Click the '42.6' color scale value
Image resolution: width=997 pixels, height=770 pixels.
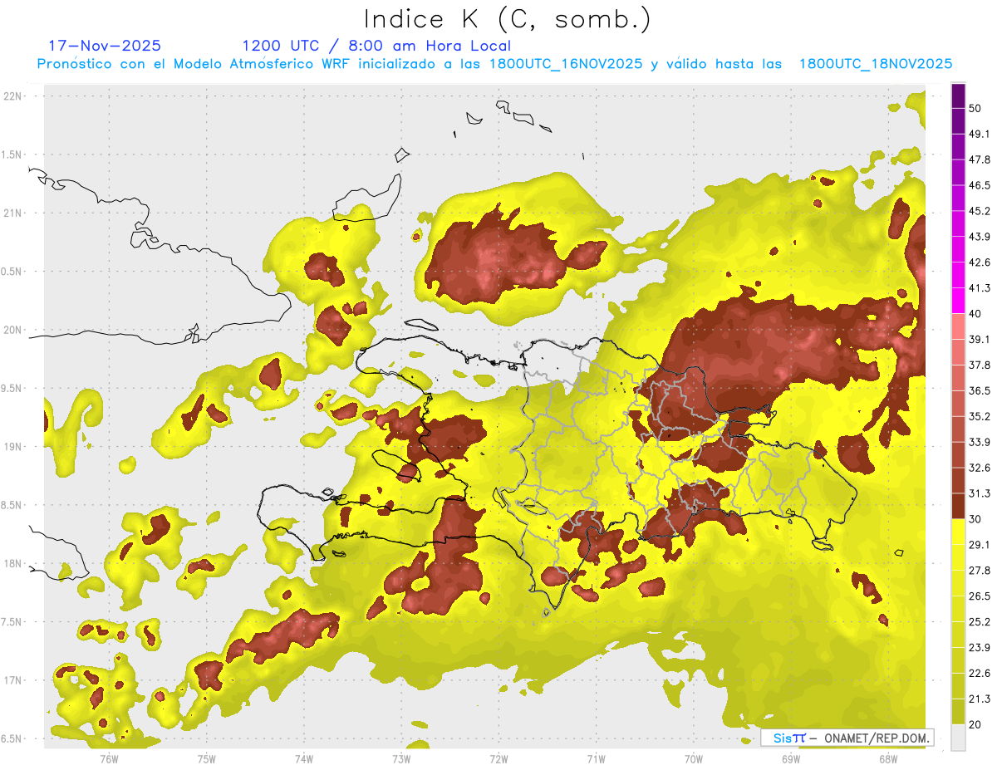(x=980, y=262)
